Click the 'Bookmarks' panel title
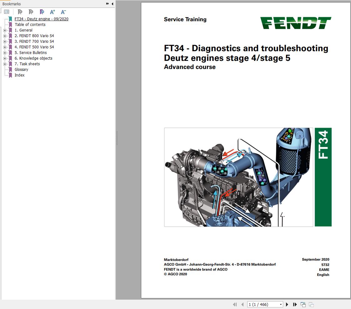Screen dimensions: 351x309 (x=12, y=4)
